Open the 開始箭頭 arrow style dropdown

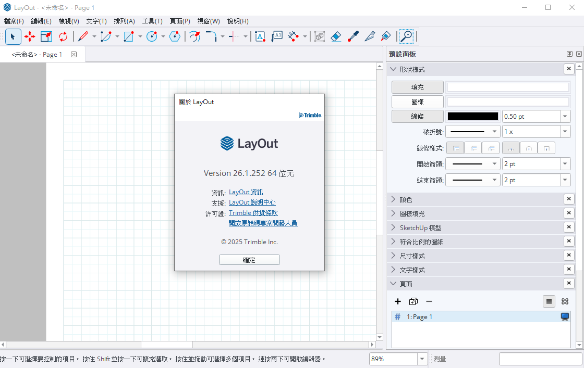tap(473, 164)
